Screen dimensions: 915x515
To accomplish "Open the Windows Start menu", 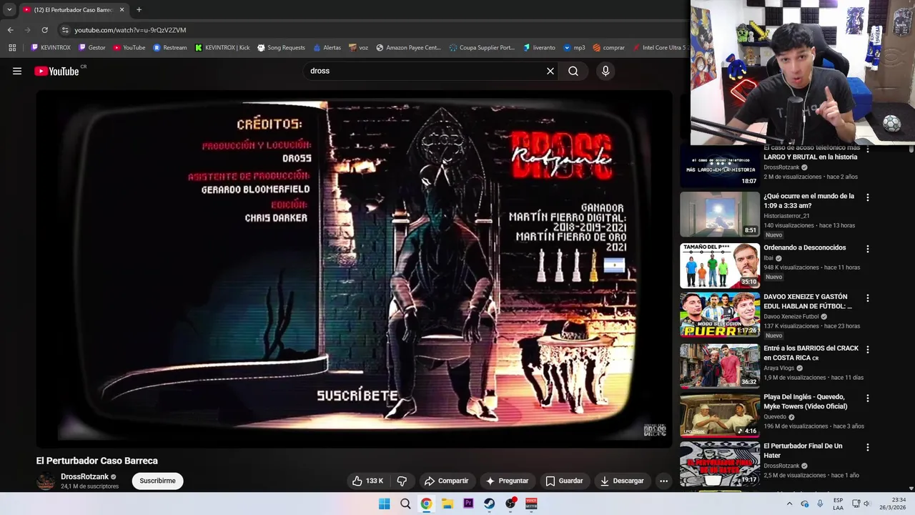I will (384, 504).
